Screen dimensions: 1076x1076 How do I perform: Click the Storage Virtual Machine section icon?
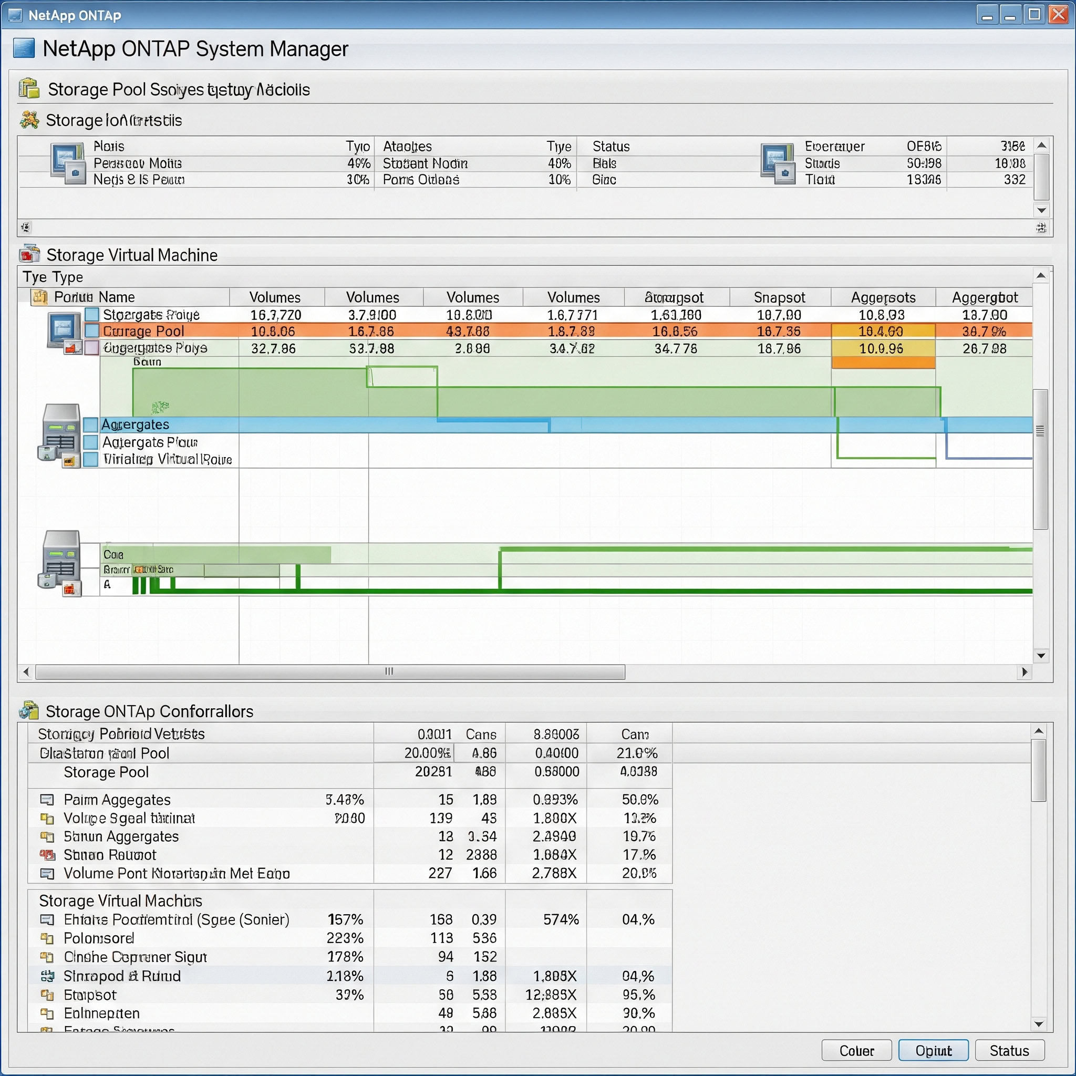(29, 254)
